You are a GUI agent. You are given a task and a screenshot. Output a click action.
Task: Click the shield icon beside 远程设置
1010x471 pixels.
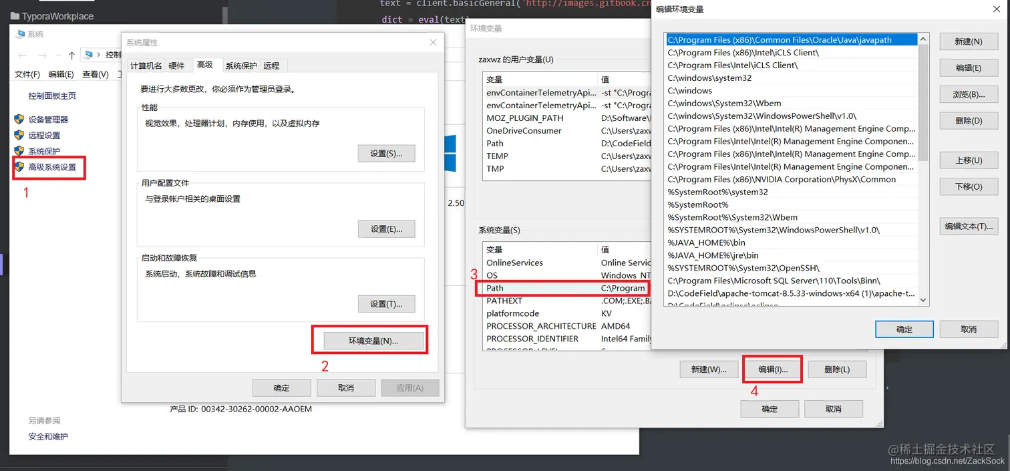pyautogui.click(x=19, y=135)
